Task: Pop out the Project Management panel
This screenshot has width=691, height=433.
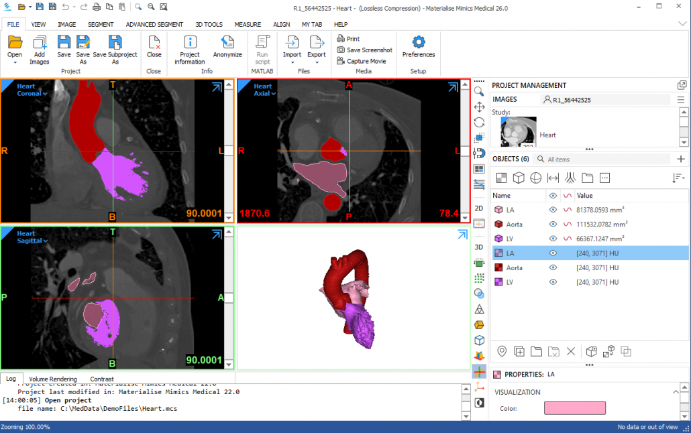Action: 682,85
